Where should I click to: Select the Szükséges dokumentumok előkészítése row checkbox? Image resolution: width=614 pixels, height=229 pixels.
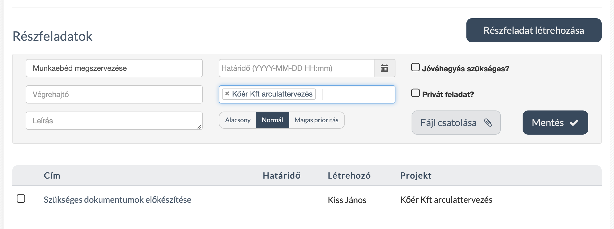21,198
